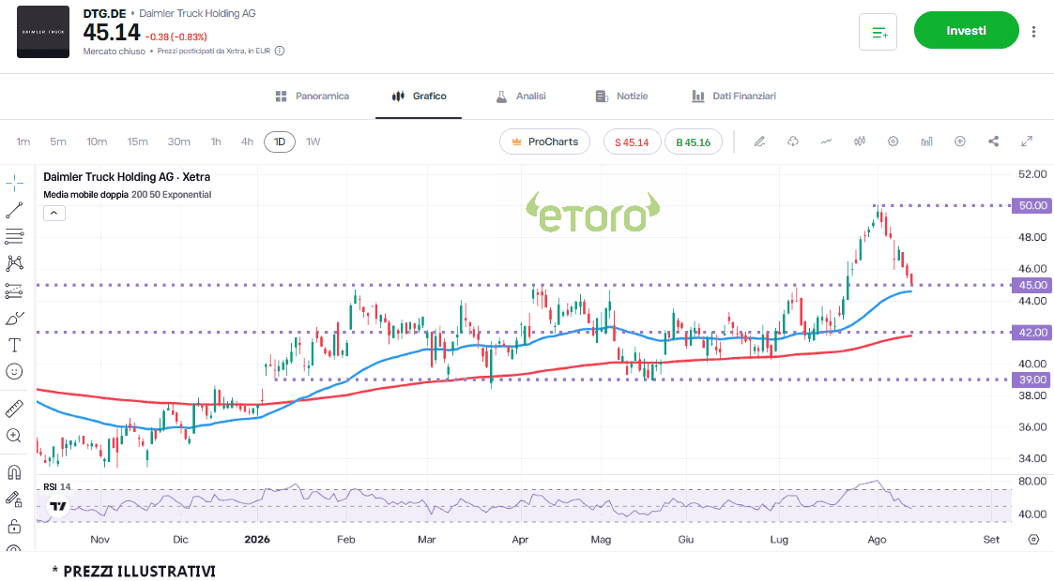Open the indicators bar icon
This screenshot has height=581, width=1054.
tap(926, 142)
